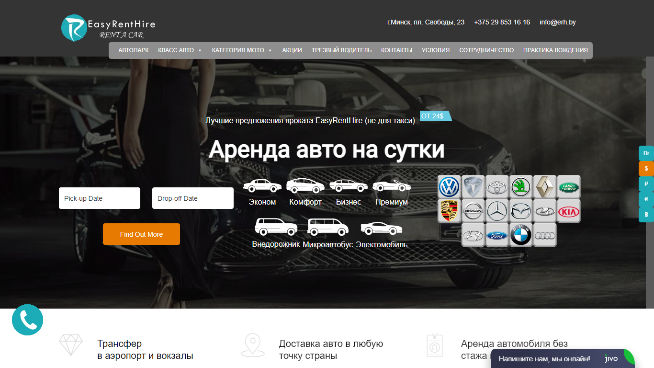
Task: Choose the BMW brand logo
Action: [x=521, y=235]
